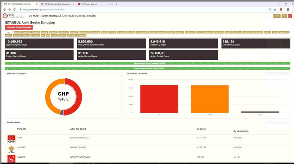
Task: Select the Maltepe district button
Action: pyautogui.click(x=268, y=32)
